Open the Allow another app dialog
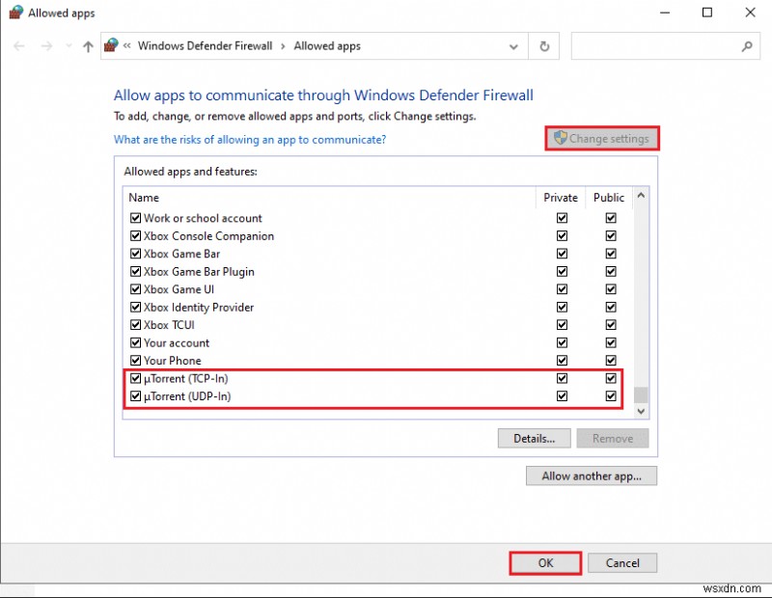This screenshot has height=598, width=772. coord(591,476)
